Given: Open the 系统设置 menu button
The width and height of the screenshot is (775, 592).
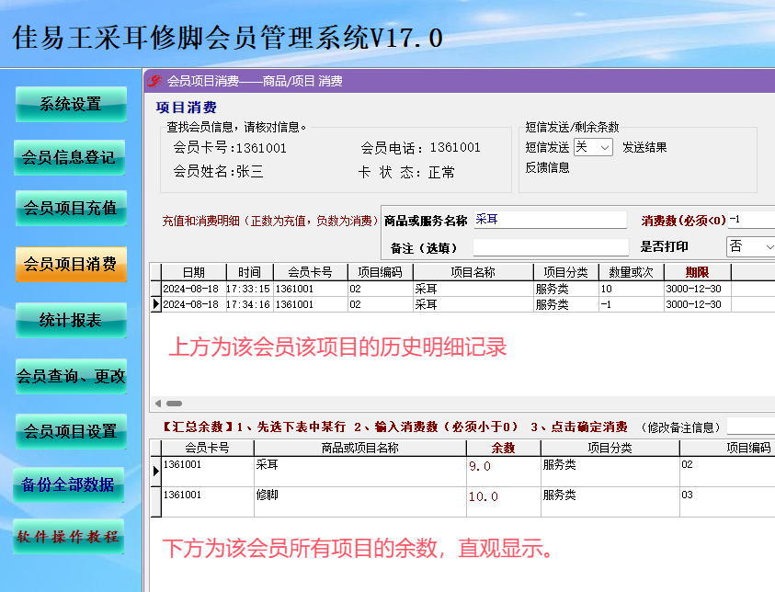Looking at the screenshot, I should point(71,104).
